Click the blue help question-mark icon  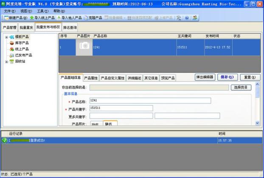pyautogui.click(x=187, y=18)
